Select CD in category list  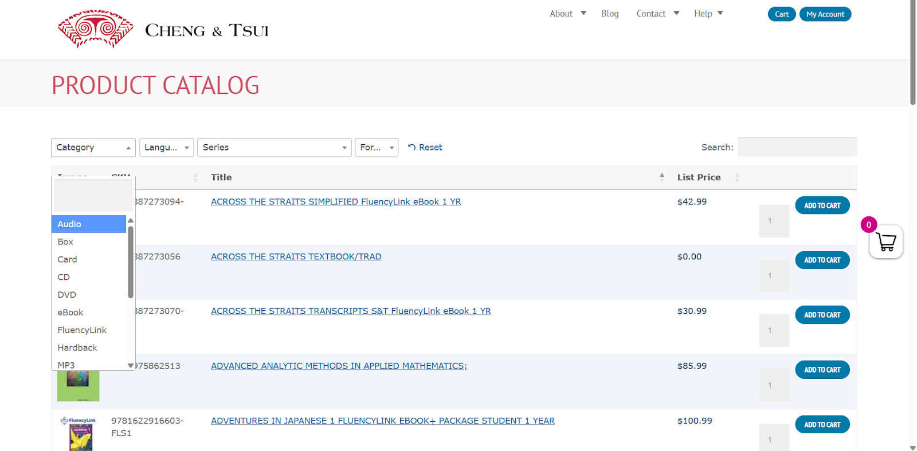coord(89,277)
